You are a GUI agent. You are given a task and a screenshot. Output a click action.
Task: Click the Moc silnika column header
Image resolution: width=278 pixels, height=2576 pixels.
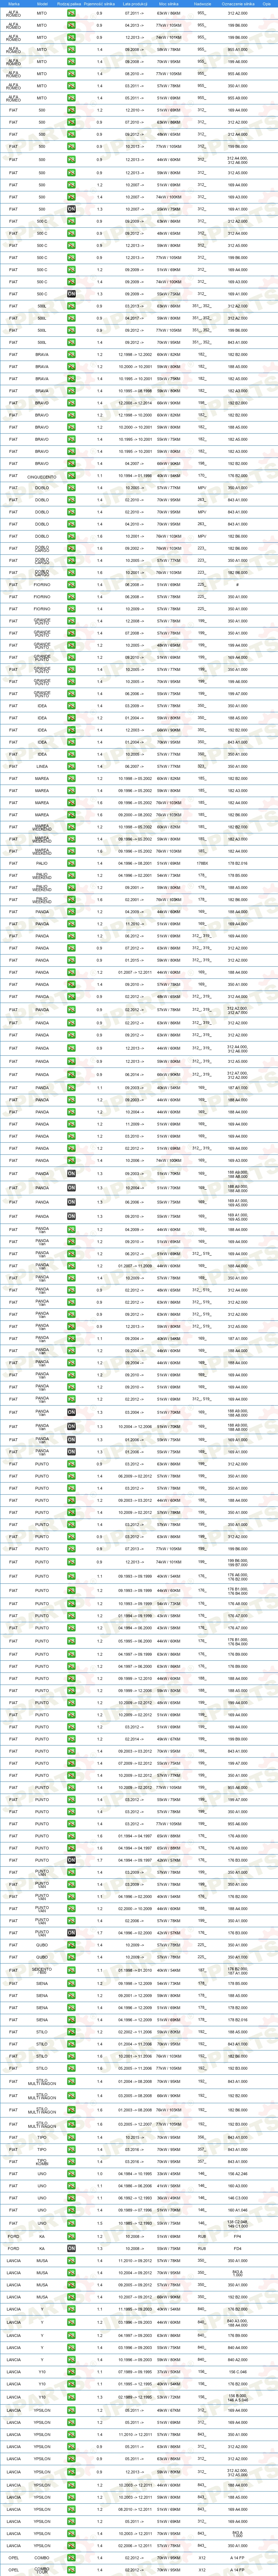[169, 4]
